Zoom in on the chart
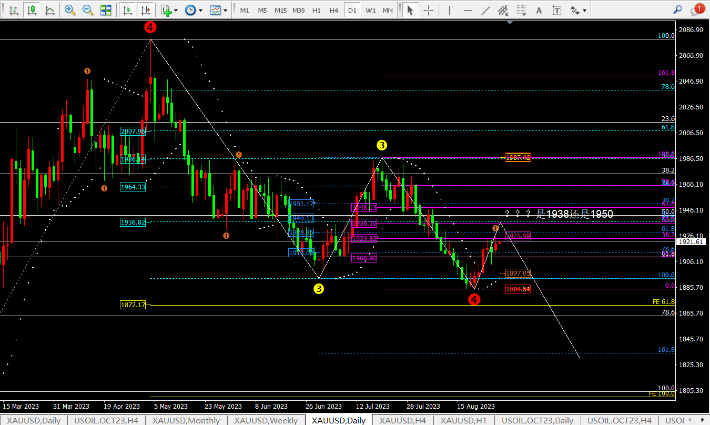Image resolution: width=710 pixels, height=425 pixels. click(x=69, y=10)
